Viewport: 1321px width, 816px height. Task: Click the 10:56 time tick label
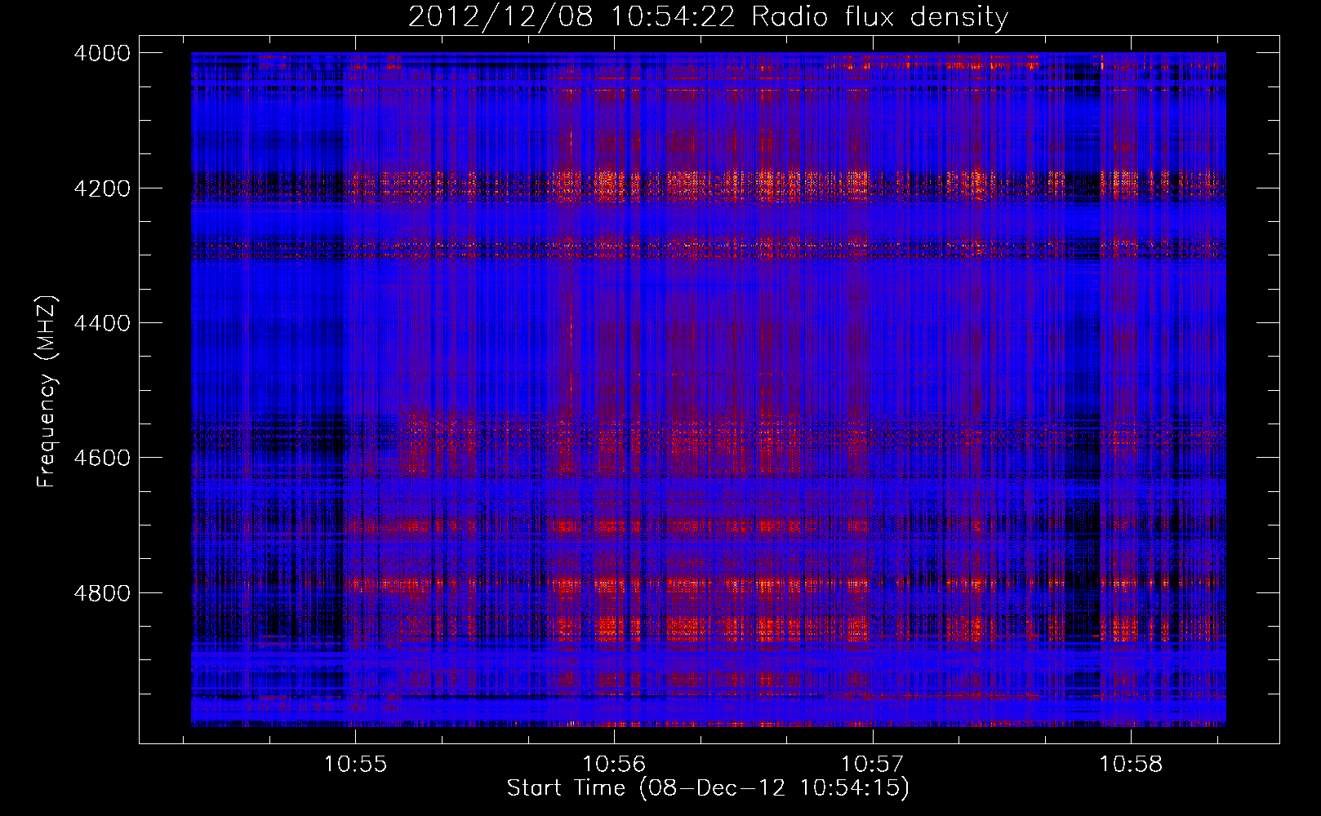pyautogui.click(x=614, y=764)
